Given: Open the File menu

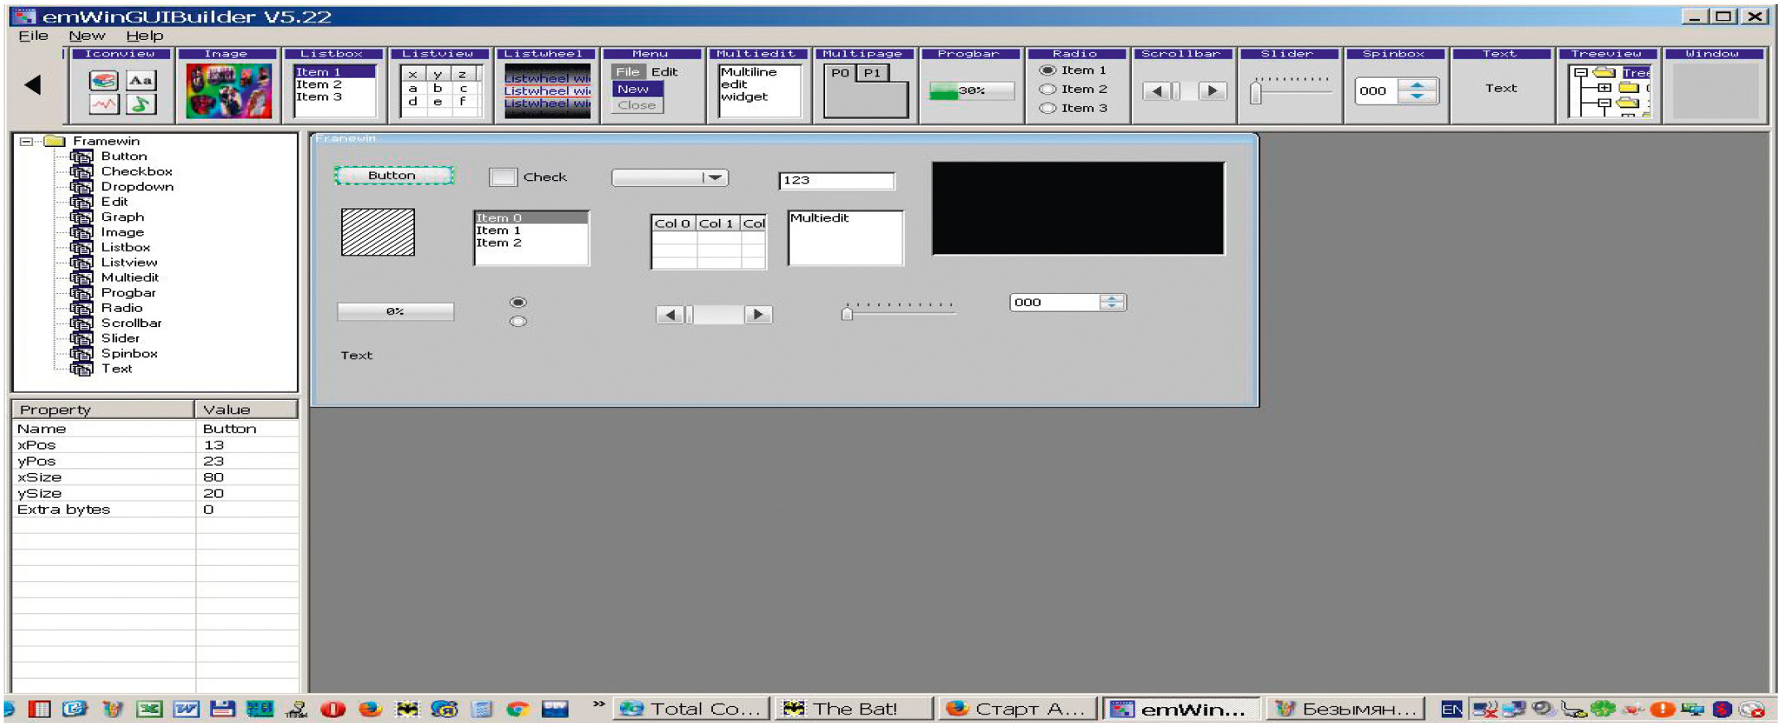Looking at the screenshot, I should pyautogui.click(x=33, y=36).
